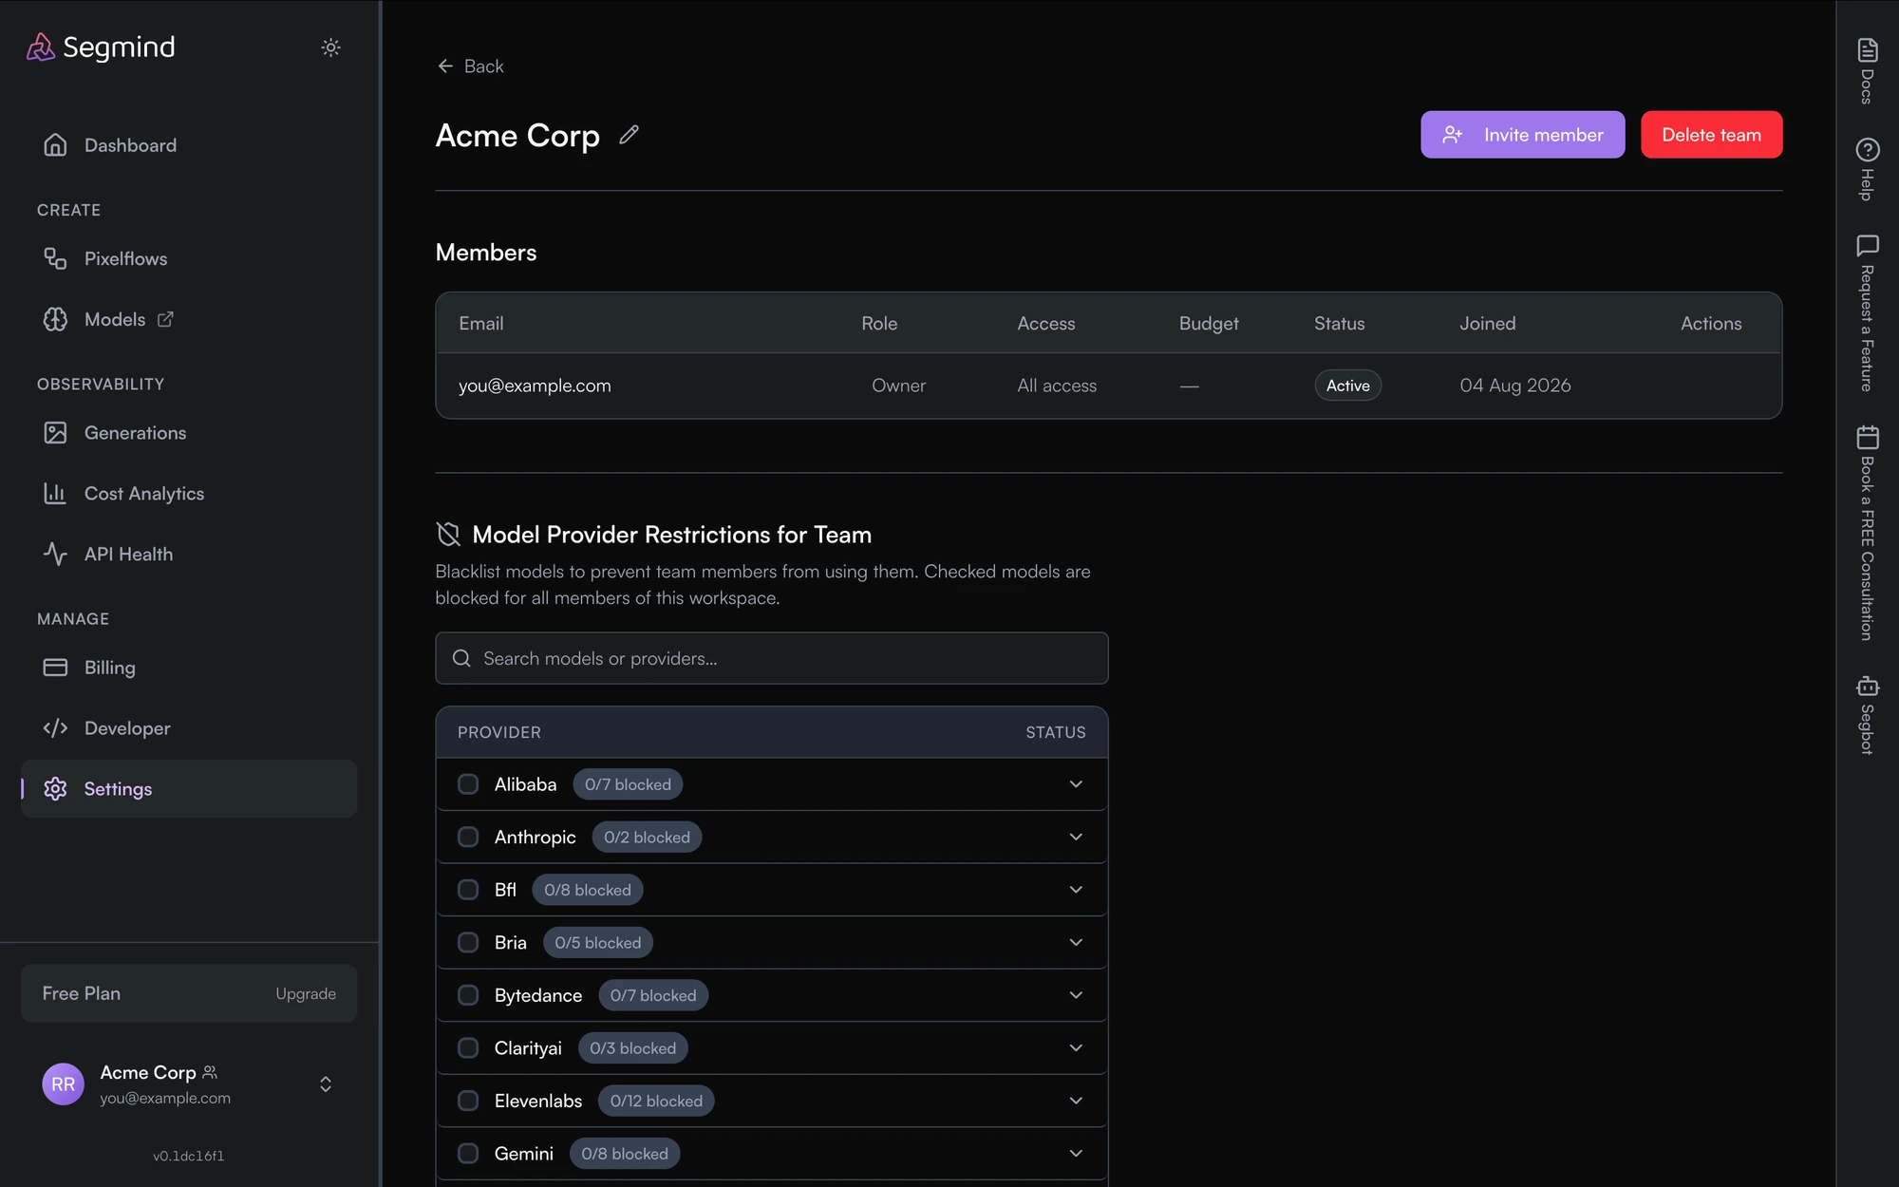The width and height of the screenshot is (1899, 1187).
Task: Click the Billing card icon
Action: 55,668
